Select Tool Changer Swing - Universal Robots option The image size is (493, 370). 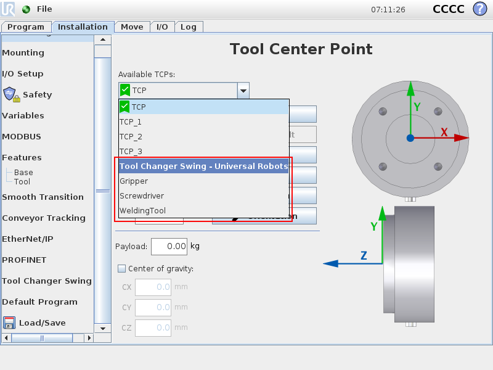(x=203, y=166)
